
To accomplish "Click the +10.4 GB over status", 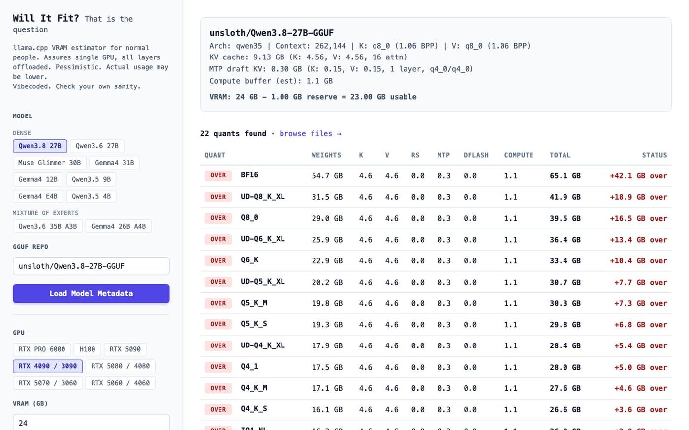I will 638,261.
